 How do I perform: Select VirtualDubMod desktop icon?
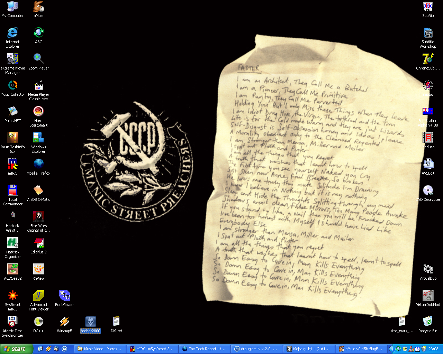tap(428, 298)
